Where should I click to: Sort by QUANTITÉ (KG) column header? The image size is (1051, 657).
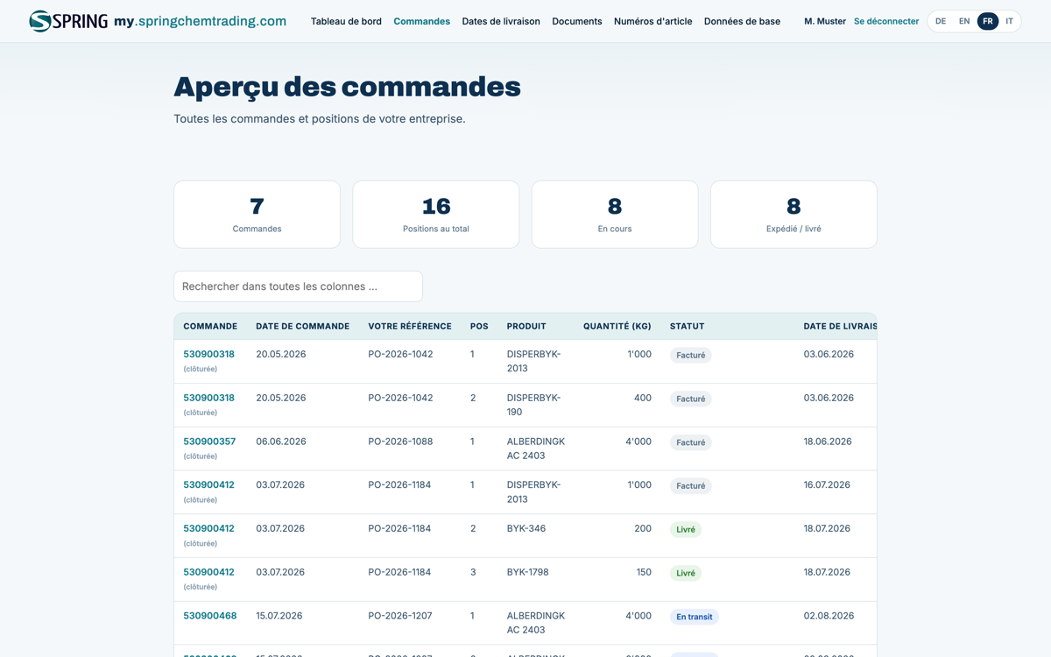[x=617, y=326]
